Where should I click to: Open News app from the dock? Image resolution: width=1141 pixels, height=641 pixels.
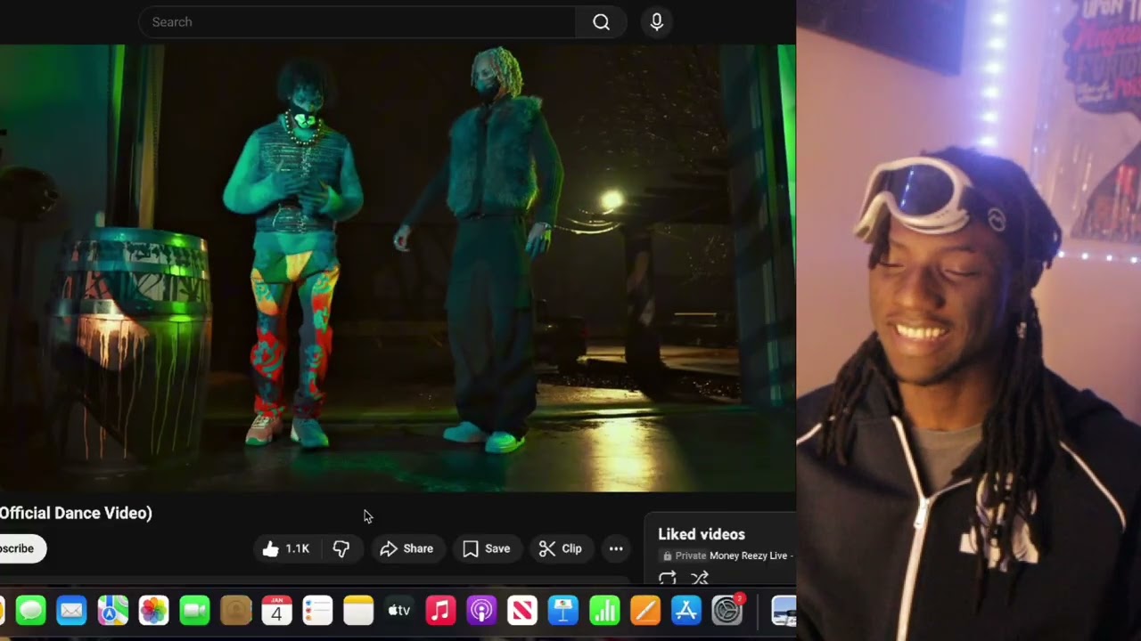coord(522,611)
